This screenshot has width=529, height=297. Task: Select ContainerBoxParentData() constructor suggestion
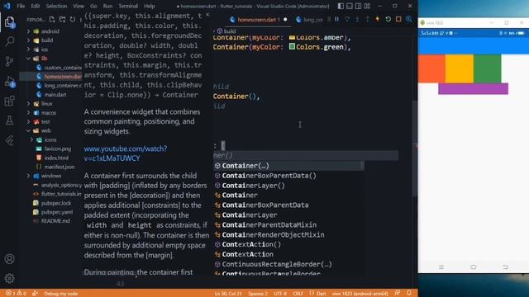click(288, 176)
